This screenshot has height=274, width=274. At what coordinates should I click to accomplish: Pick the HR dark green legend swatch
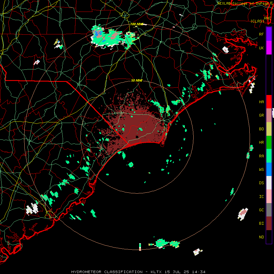(x=269, y=142)
